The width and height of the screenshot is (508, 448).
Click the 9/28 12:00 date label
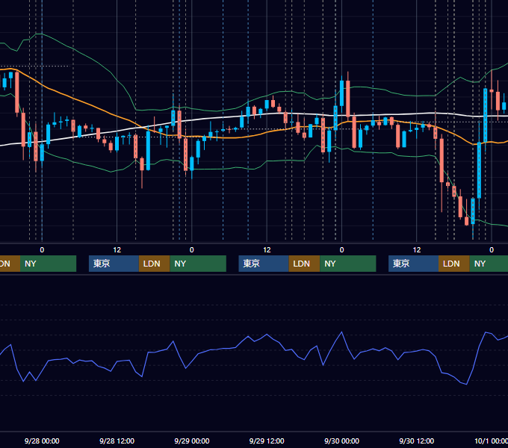click(117, 441)
